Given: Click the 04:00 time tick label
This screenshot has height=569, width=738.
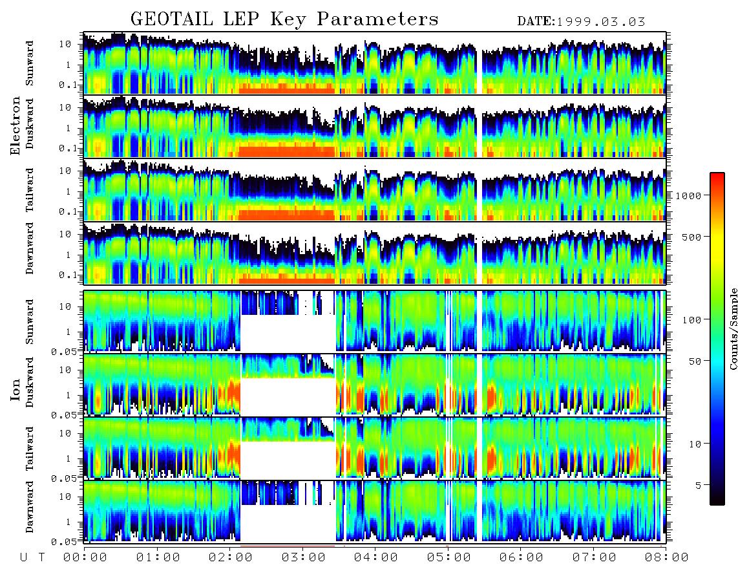Looking at the screenshot, I should point(376,557).
